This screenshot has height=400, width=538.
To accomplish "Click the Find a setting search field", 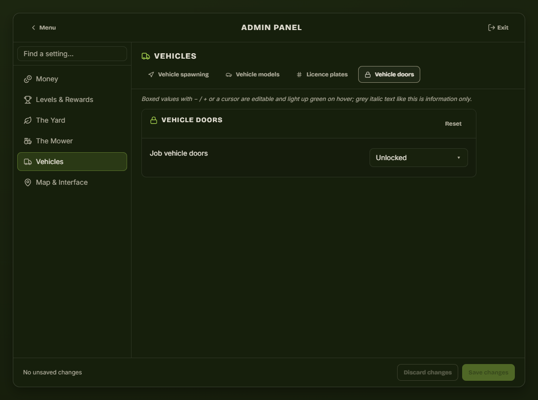I will [72, 54].
